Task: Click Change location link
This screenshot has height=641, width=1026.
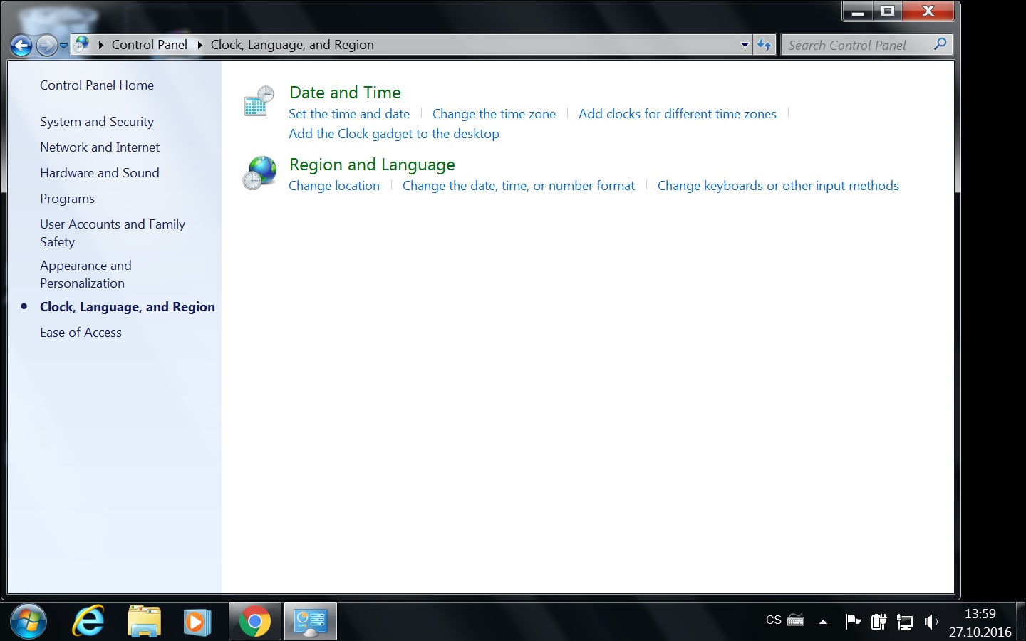Action: [x=334, y=186]
